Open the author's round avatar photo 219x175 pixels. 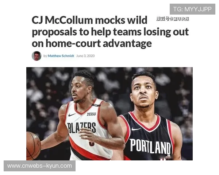click(36, 56)
